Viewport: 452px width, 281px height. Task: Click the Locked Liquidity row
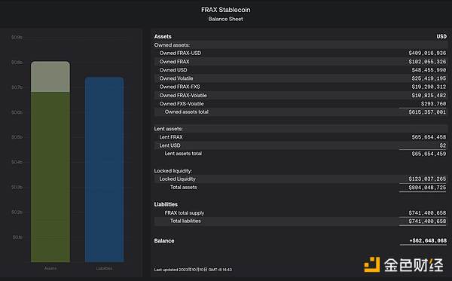301,179
